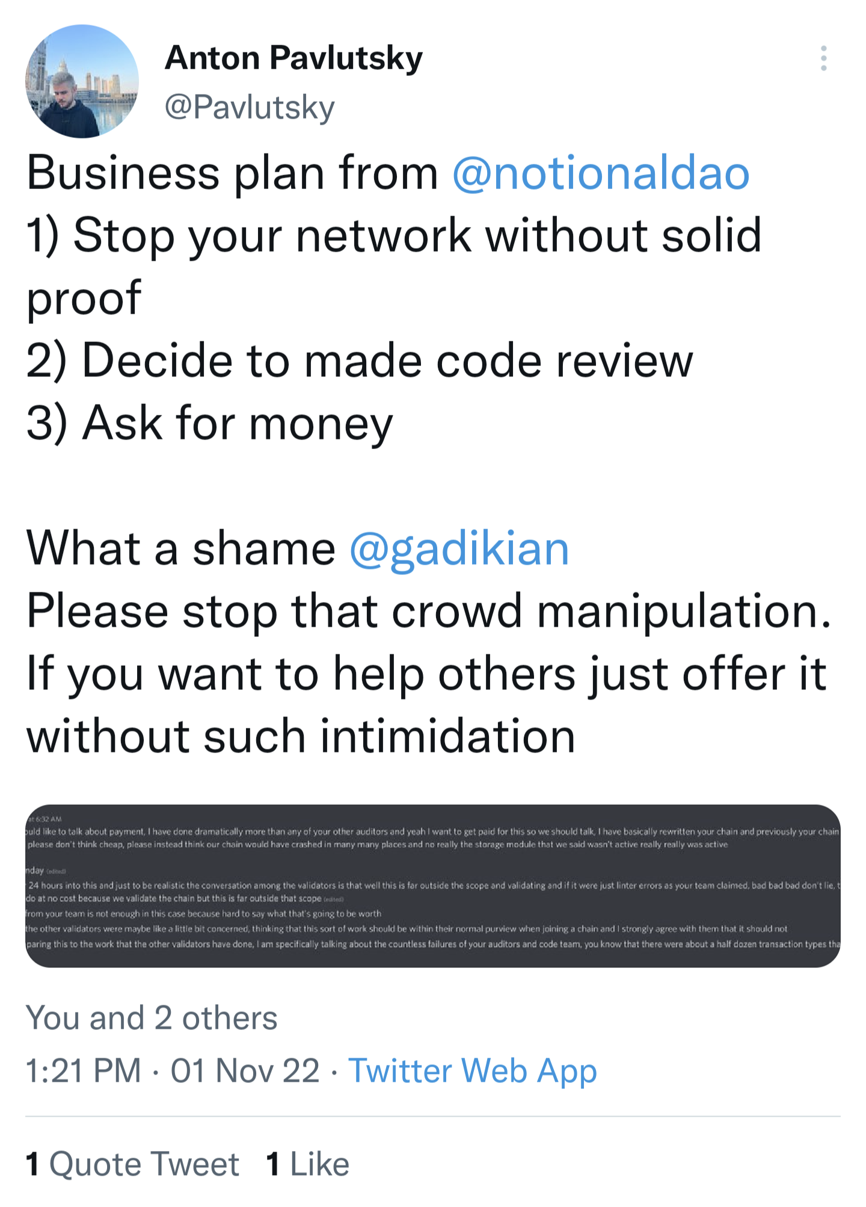The height and width of the screenshot is (1207, 866).
Task: Click the tweet timestamp 1:21 PM
Action: click(84, 1071)
